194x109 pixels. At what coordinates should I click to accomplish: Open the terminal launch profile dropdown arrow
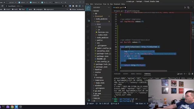click(x=187, y=74)
